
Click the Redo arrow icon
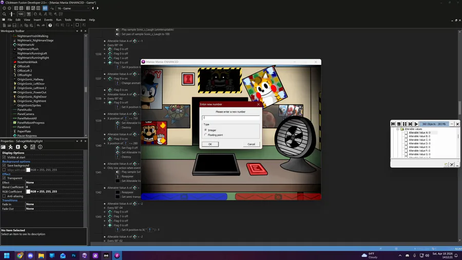pos(43,25)
